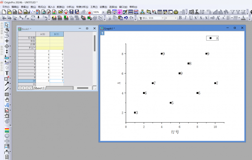Open an existing project file
252x160 pixels.
(60, 12)
